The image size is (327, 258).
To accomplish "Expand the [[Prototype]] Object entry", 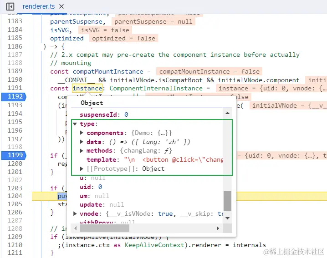I will tap(82, 169).
